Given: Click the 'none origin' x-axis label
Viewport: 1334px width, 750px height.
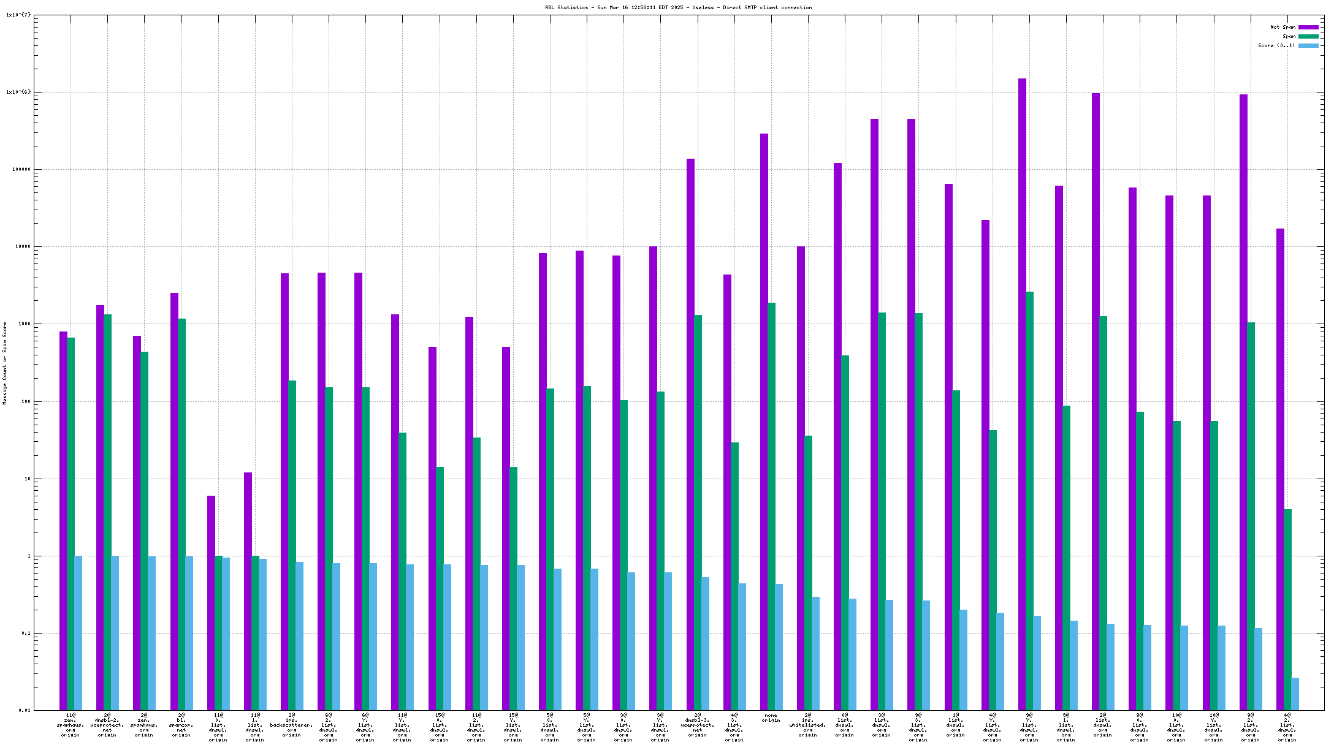Looking at the screenshot, I should 771,718.
